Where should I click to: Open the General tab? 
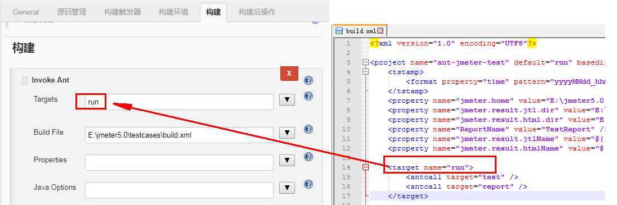26,12
